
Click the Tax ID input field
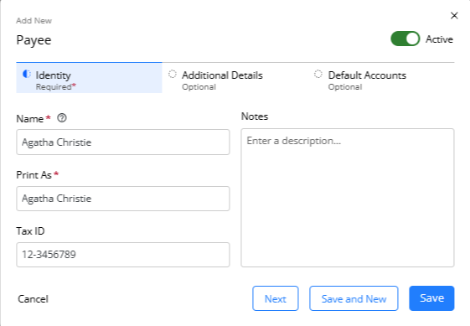click(123, 255)
